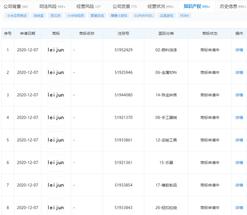This screenshot has width=247, height=215.
Task: Click 商标申请中 status in row 5
Action: [x=210, y=140]
